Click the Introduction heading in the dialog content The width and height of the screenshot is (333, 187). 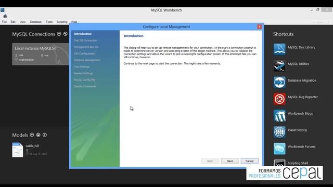point(134,36)
